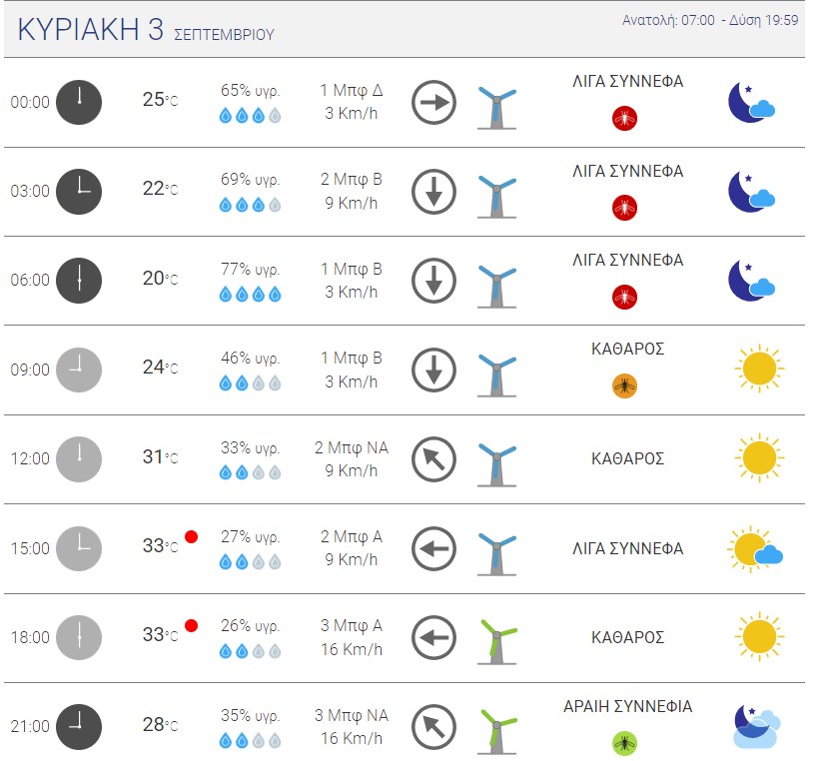Image resolution: width=819 pixels, height=761 pixels.
Task: Click the green mosquito icon at 21:00
Action: tap(624, 743)
